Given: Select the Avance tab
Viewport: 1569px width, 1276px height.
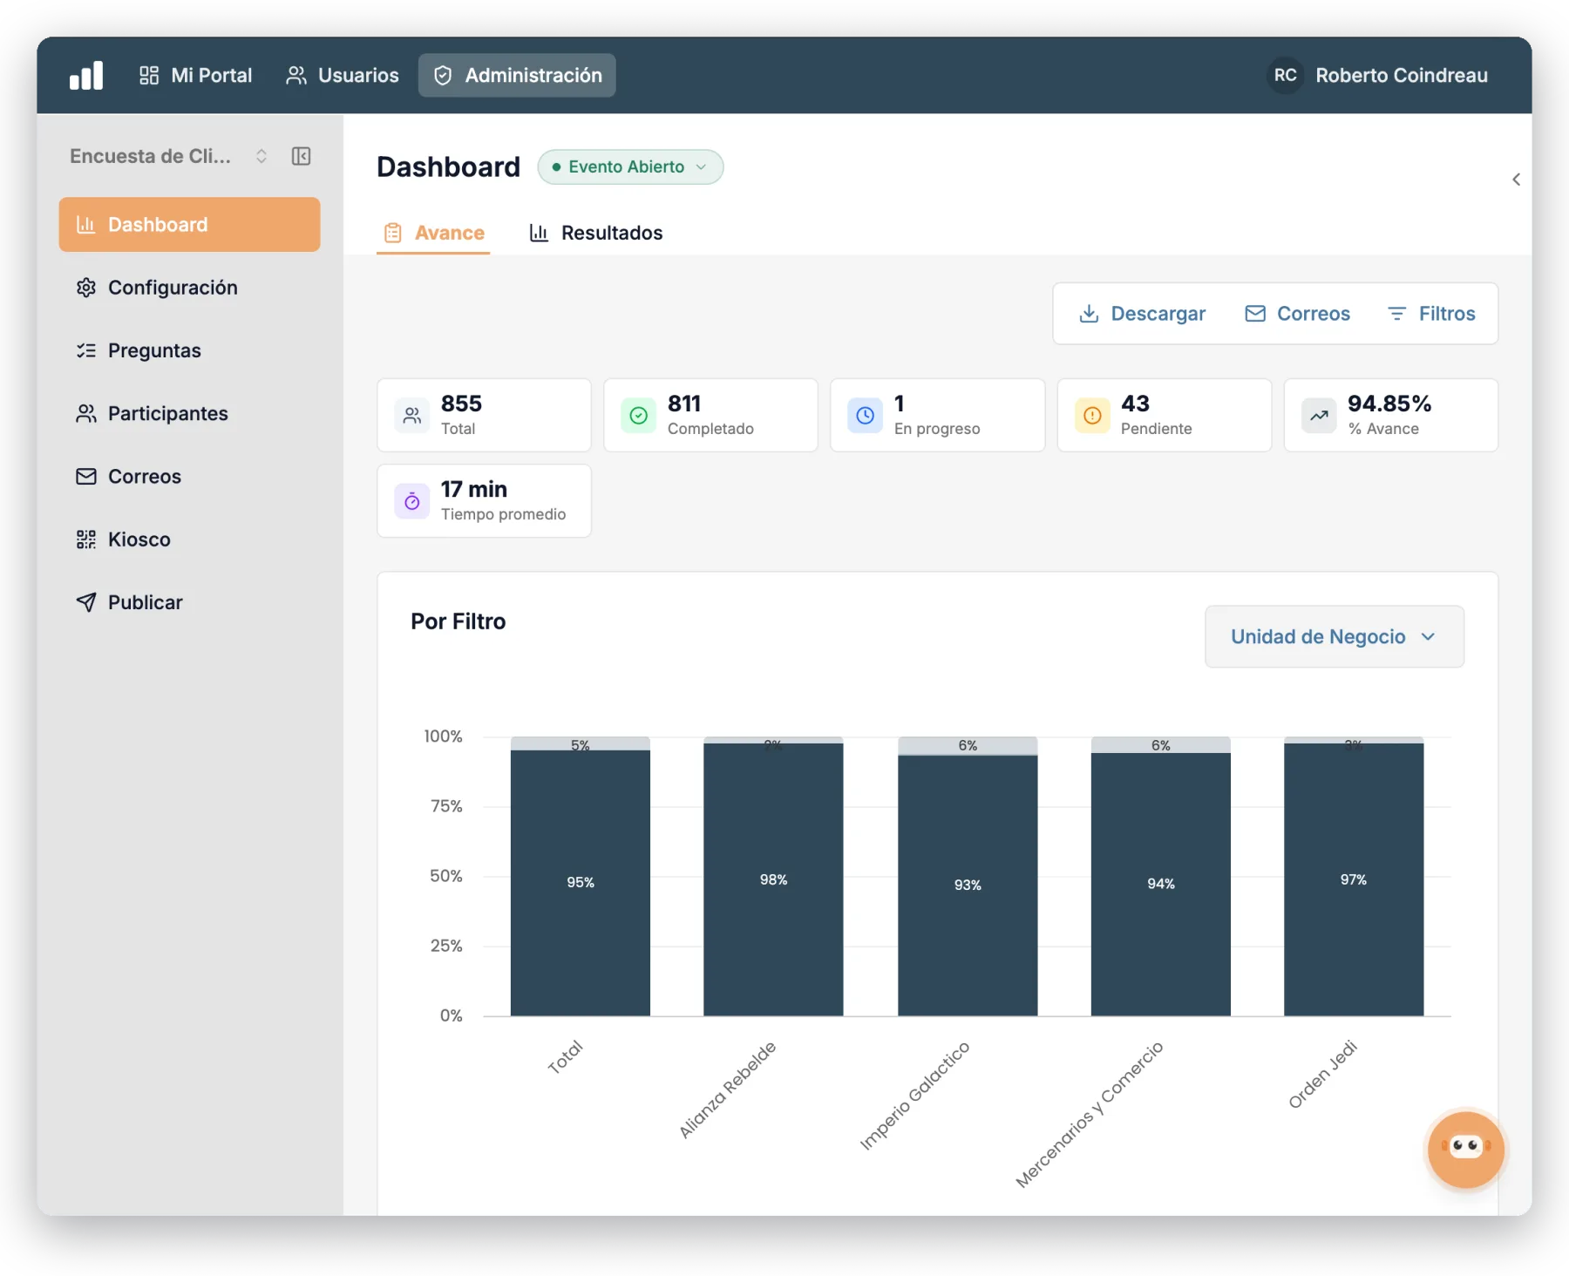Looking at the screenshot, I should [433, 233].
